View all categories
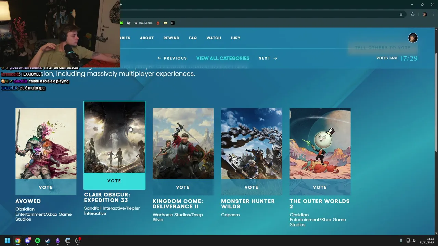The height and width of the screenshot is (246, 438). tap(223, 58)
